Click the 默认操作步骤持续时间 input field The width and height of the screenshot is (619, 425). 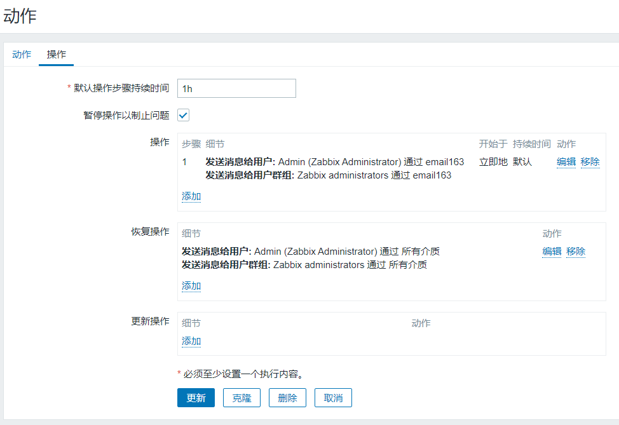tap(236, 88)
